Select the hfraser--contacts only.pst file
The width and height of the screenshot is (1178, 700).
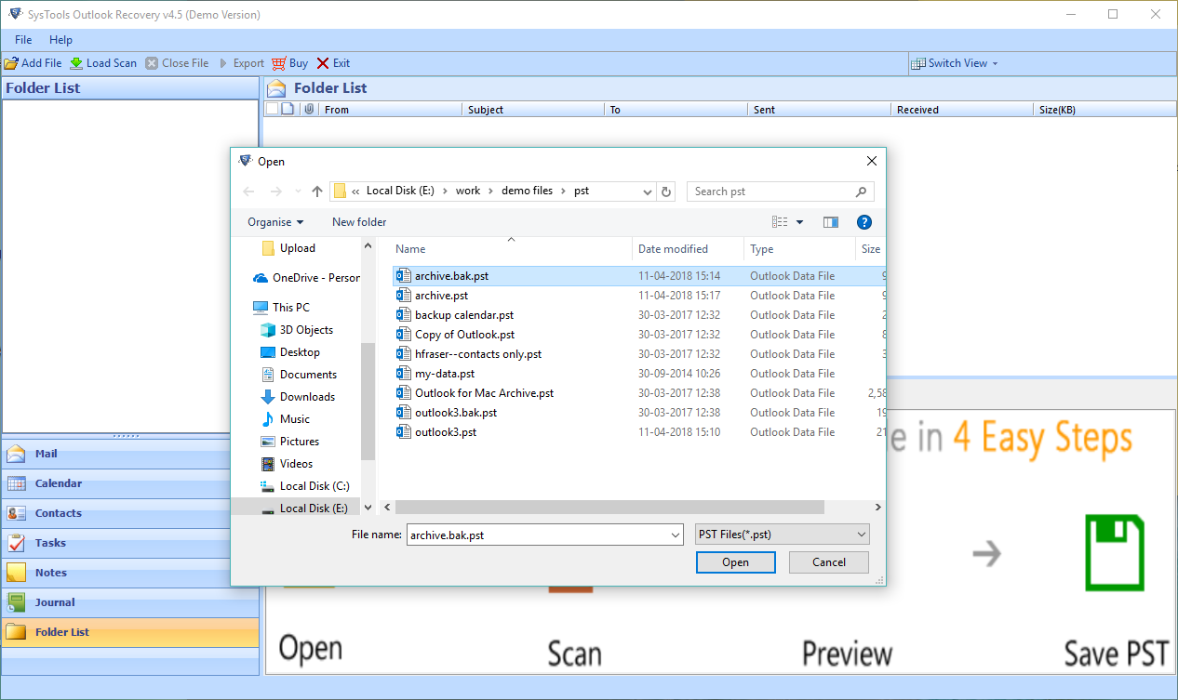[637, 354]
